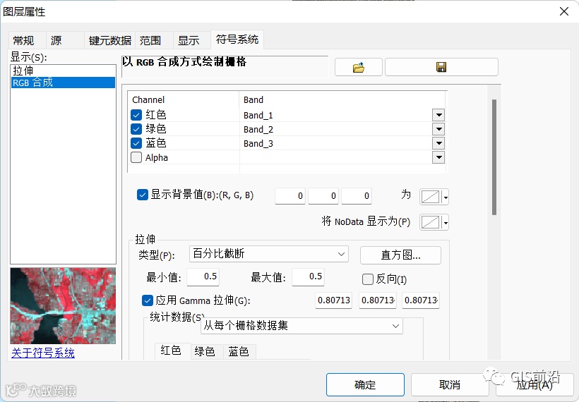Click the second Gamma value field
The width and height of the screenshot is (579, 402).
pyautogui.click(x=378, y=300)
